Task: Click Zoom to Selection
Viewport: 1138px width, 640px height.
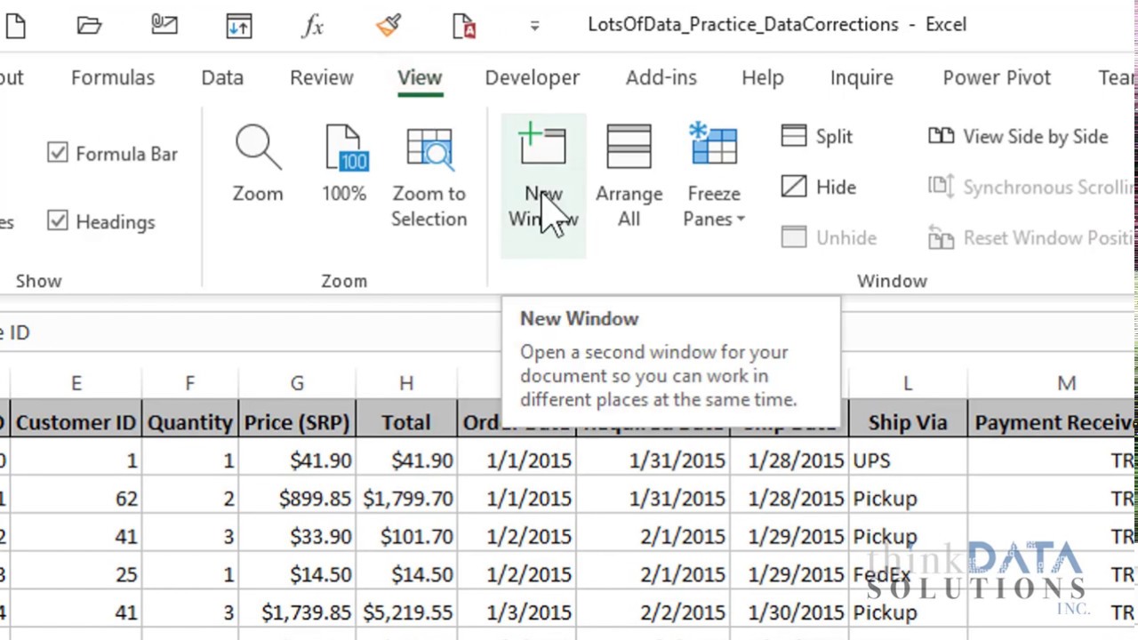Action: tap(429, 178)
